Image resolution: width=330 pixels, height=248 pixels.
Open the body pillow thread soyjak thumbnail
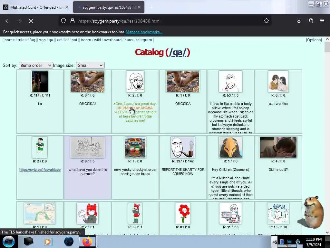(230, 81)
